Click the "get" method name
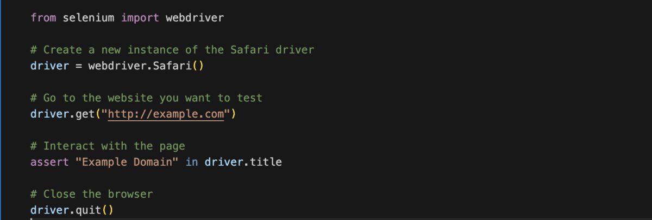 point(85,114)
